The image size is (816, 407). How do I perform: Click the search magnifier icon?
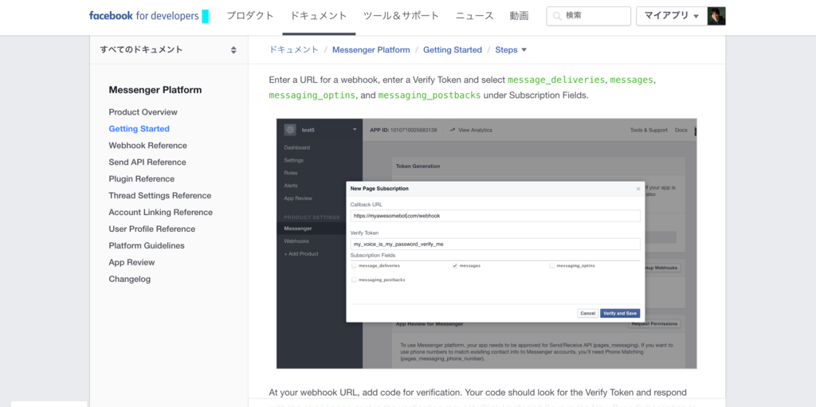pos(557,16)
